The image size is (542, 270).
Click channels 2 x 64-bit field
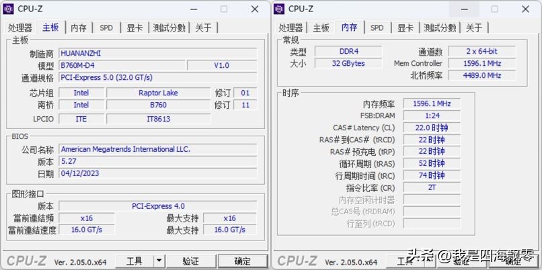point(482,52)
